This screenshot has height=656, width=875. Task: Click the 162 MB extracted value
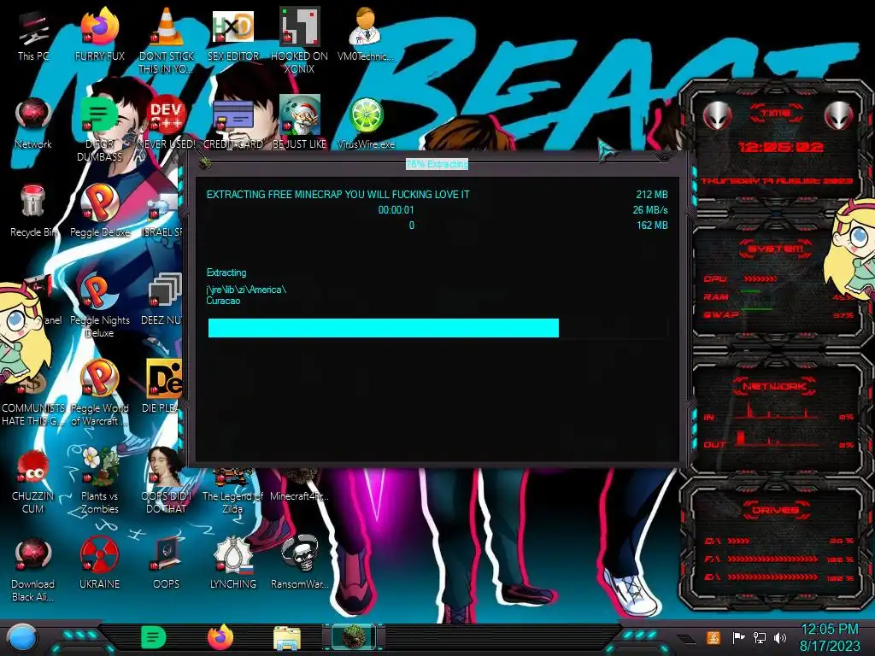tap(652, 225)
